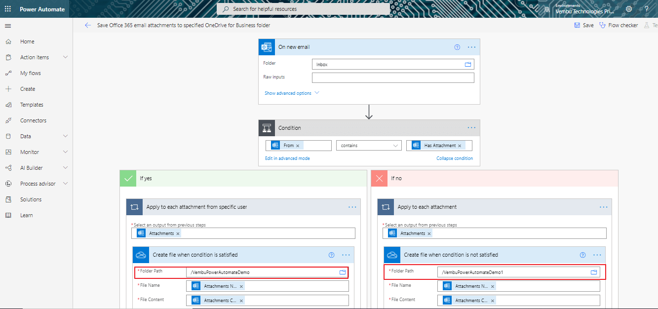Open help for On new email trigger

pos(457,47)
